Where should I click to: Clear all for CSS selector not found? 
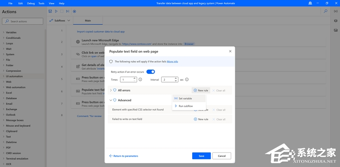[219, 110]
